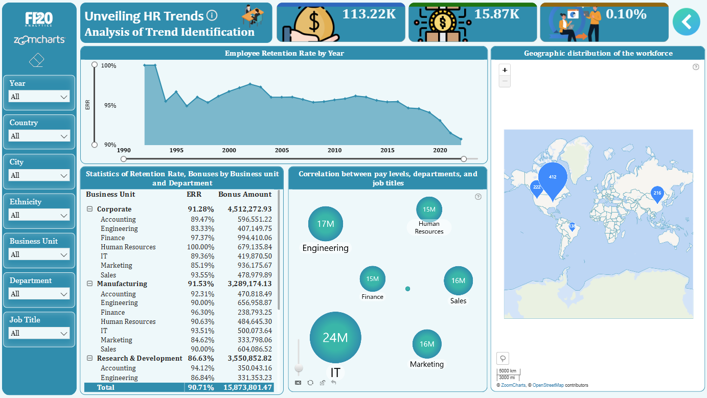Click the fit-to-screen icon below bubble chart
This screenshot has width=707, height=398.
click(x=298, y=382)
